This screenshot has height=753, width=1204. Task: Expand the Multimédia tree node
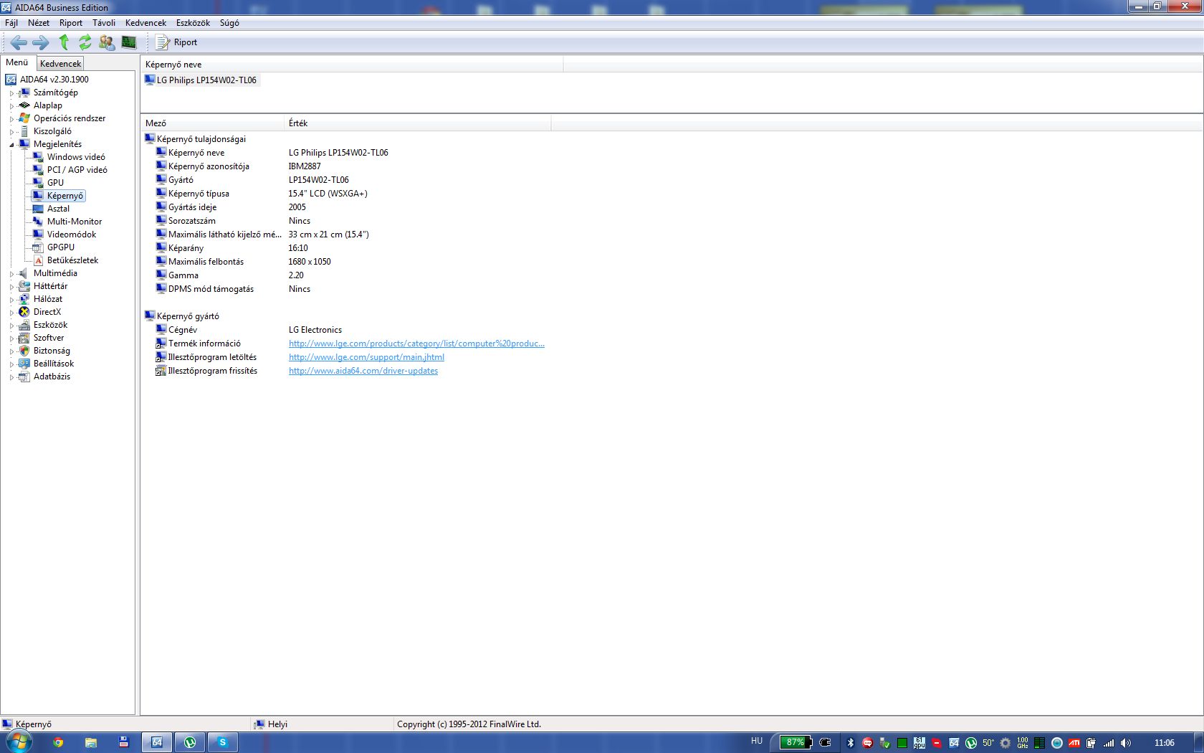click(x=11, y=274)
